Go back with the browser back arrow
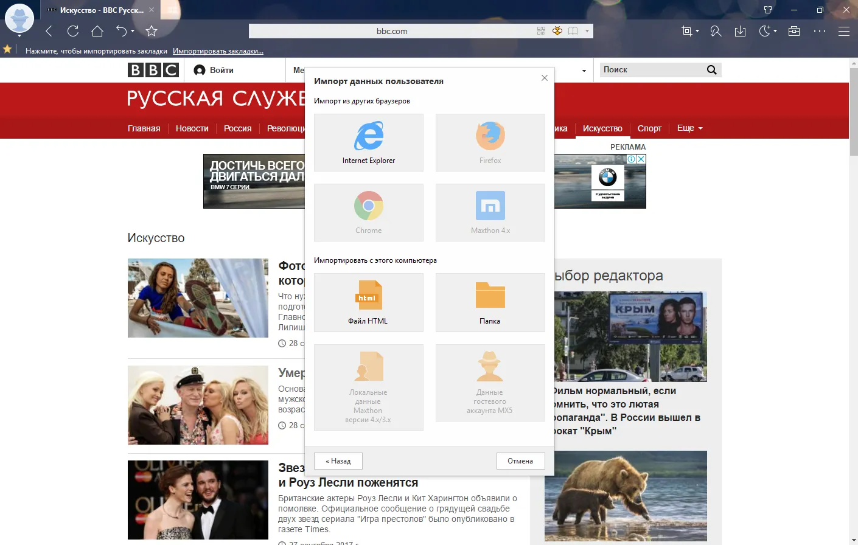Viewport: 858px width, 545px height. point(49,31)
